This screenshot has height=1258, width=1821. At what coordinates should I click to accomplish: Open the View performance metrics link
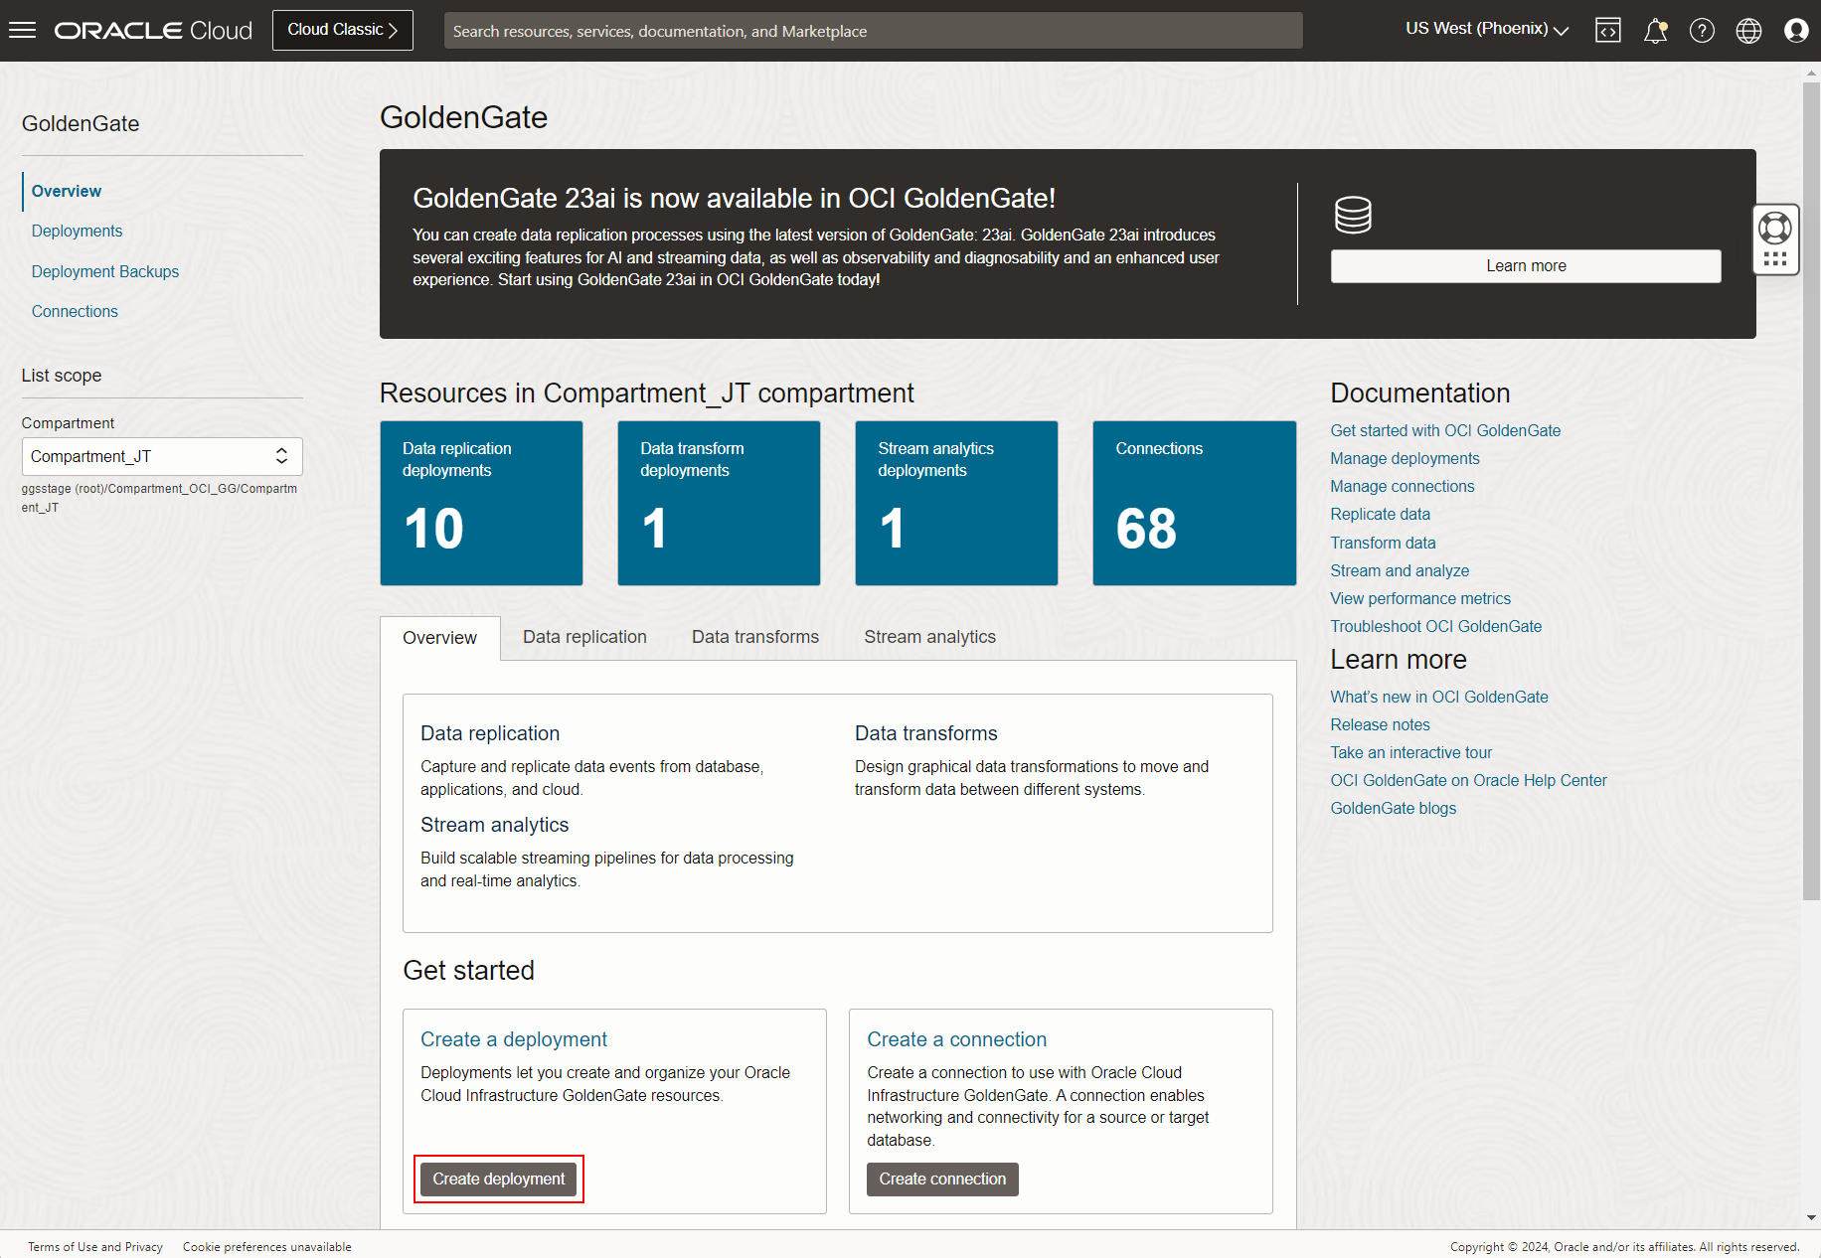1420,598
